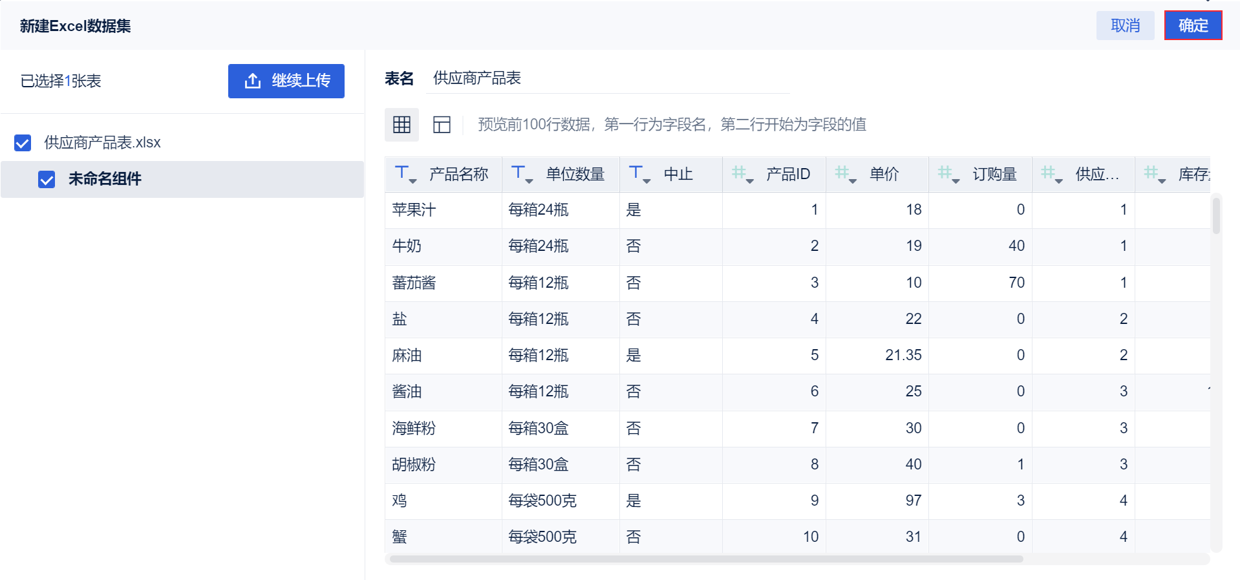Click the horizontal scrollbar under the table

706,559
